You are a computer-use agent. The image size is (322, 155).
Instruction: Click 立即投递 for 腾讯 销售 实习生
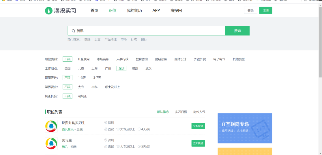pos(198,143)
